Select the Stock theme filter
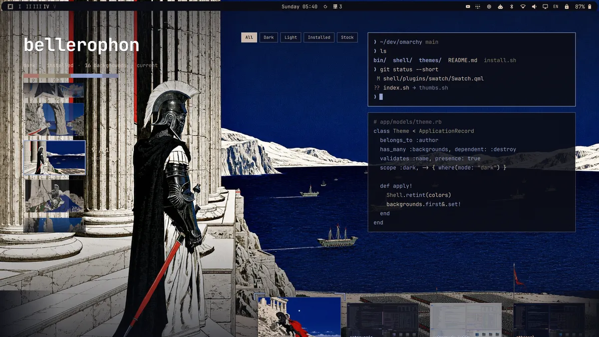This screenshot has width=599, height=337. point(347,37)
